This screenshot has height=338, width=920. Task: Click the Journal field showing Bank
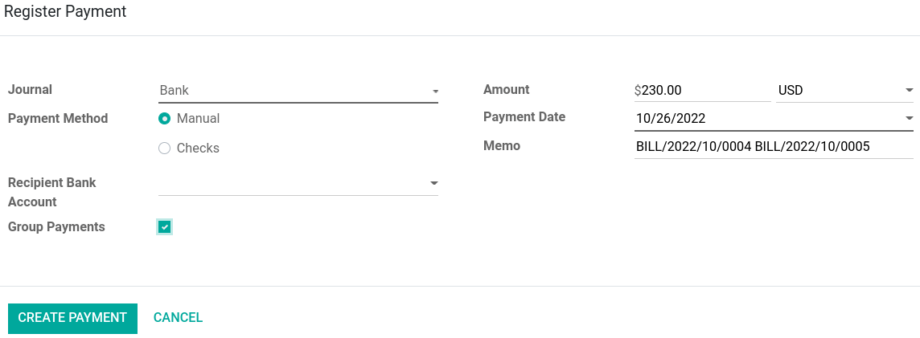290,91
